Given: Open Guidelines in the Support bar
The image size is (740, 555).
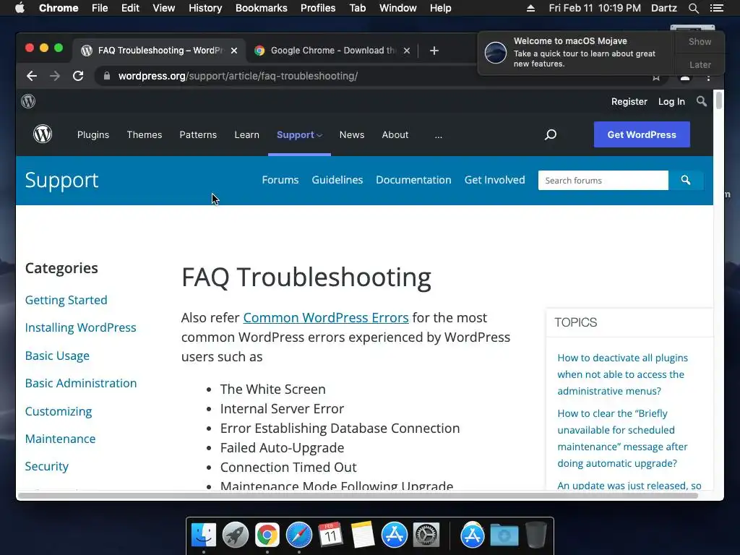Looking at the screenshot, I should (337, 180).
